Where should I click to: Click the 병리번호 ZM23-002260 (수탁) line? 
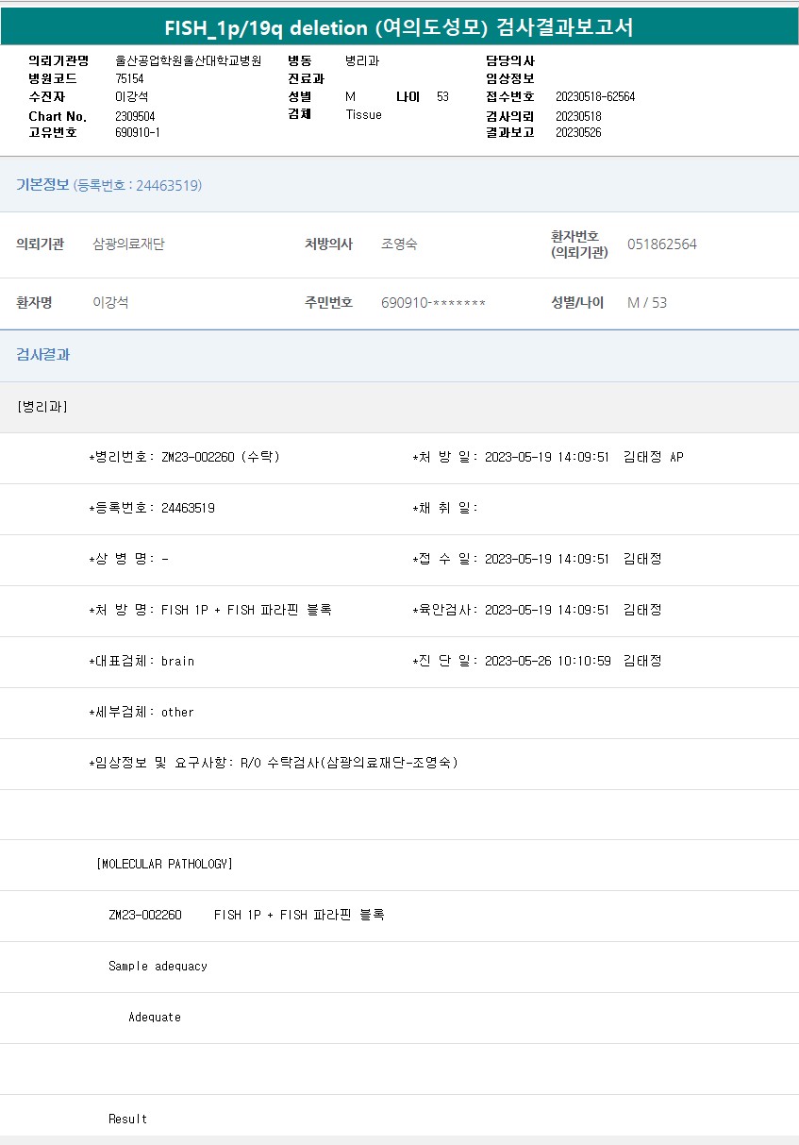[x=184, y=457]
